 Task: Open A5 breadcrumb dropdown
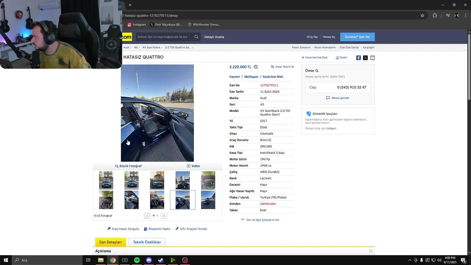[x=137, y=47]
